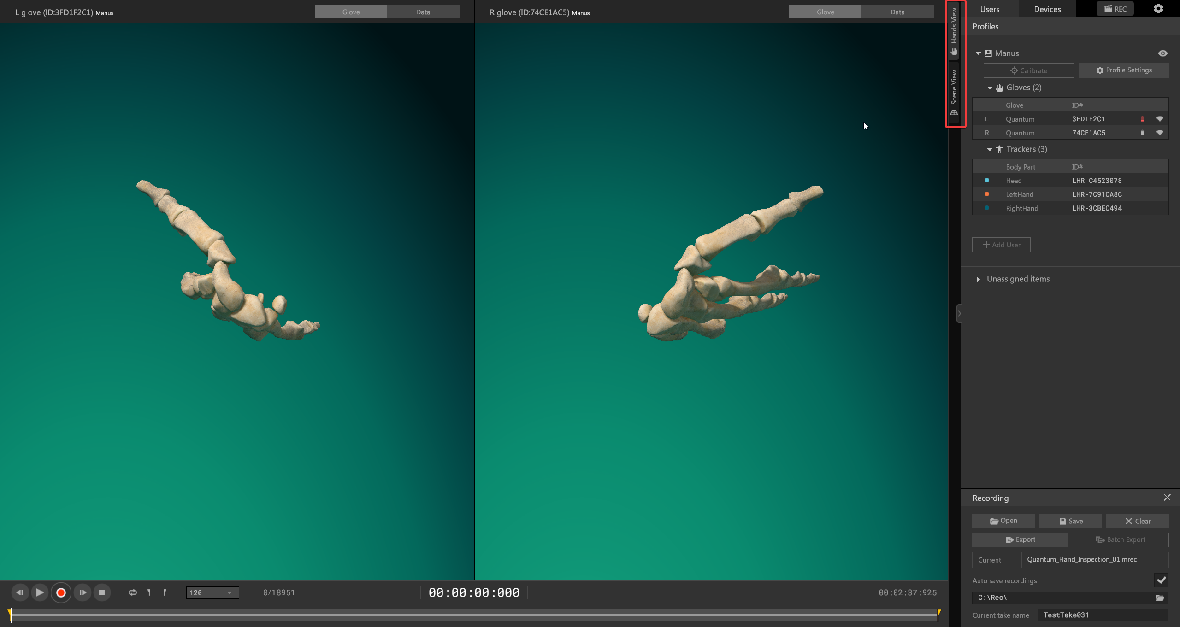1180x627 pixels.
Task: Click the step-back frame icon
Action: (x=19, y=592)
